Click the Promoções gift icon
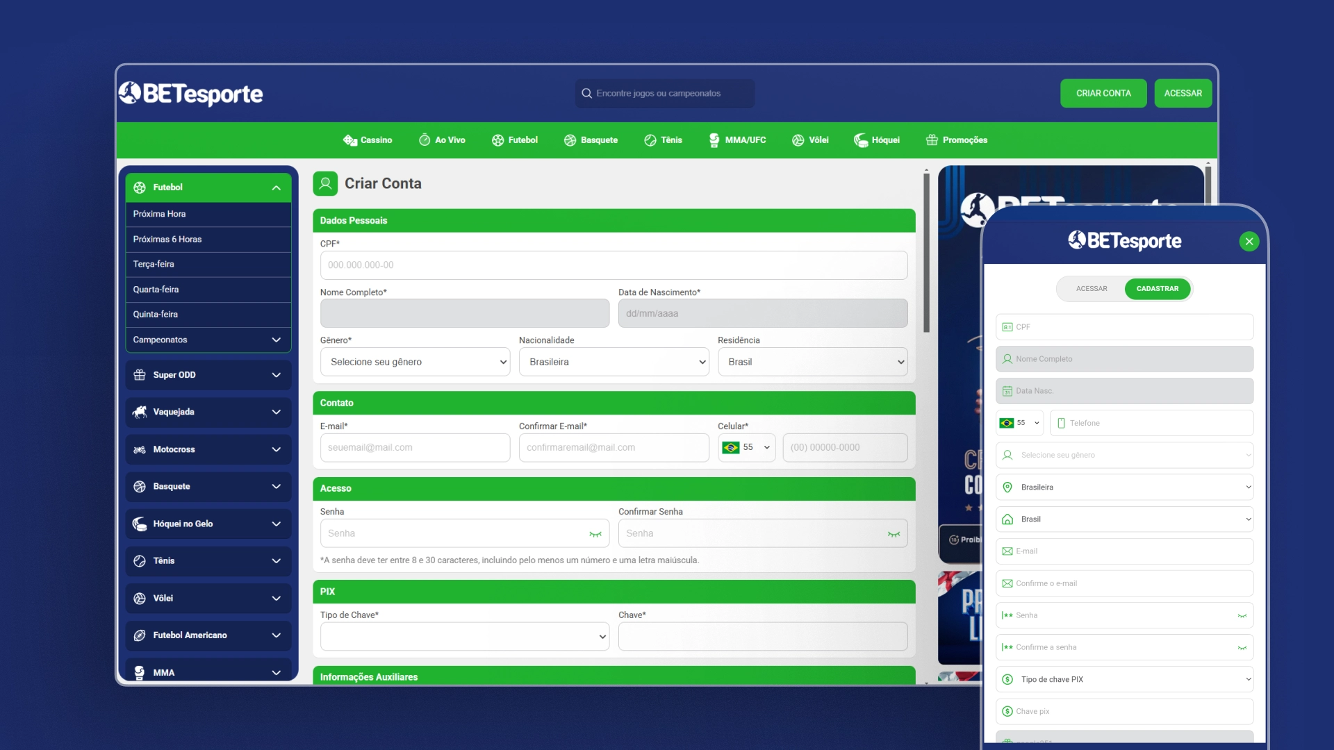The height and width of the screenshot is (750, 1334). pos(932,140)
